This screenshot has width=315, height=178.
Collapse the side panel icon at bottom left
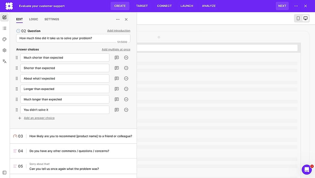pyautogui.click(x=4, y=173)
